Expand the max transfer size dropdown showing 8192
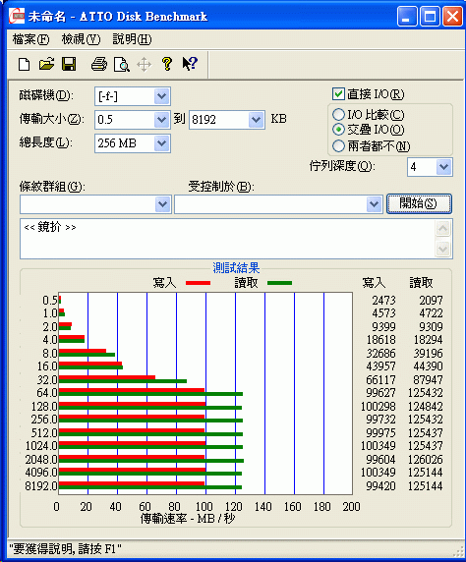466x562 pixels. click(x=257, y=120)
